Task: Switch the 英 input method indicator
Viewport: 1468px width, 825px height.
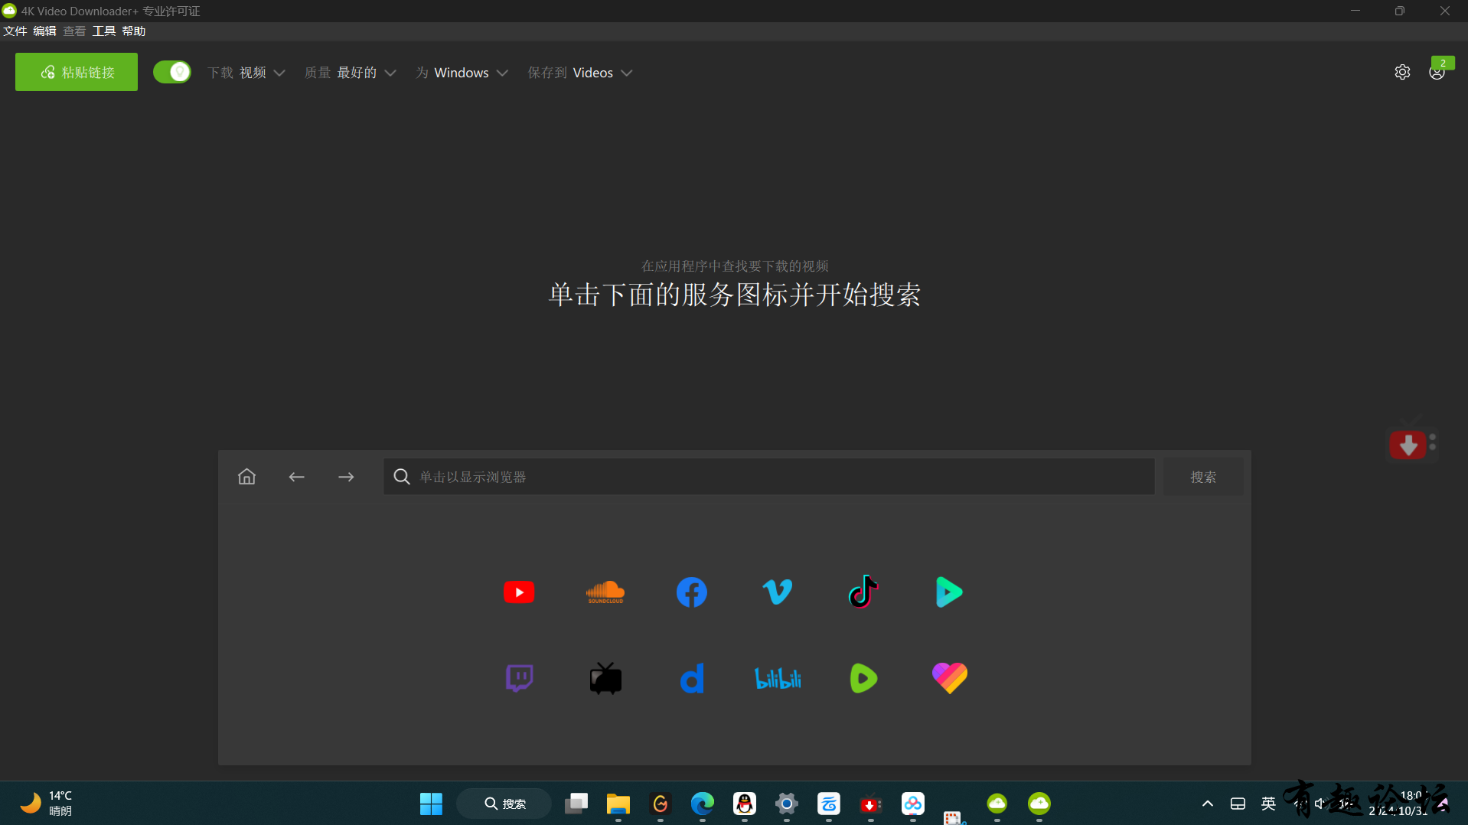Action: pyautogui.click(x=1268, y=804)
